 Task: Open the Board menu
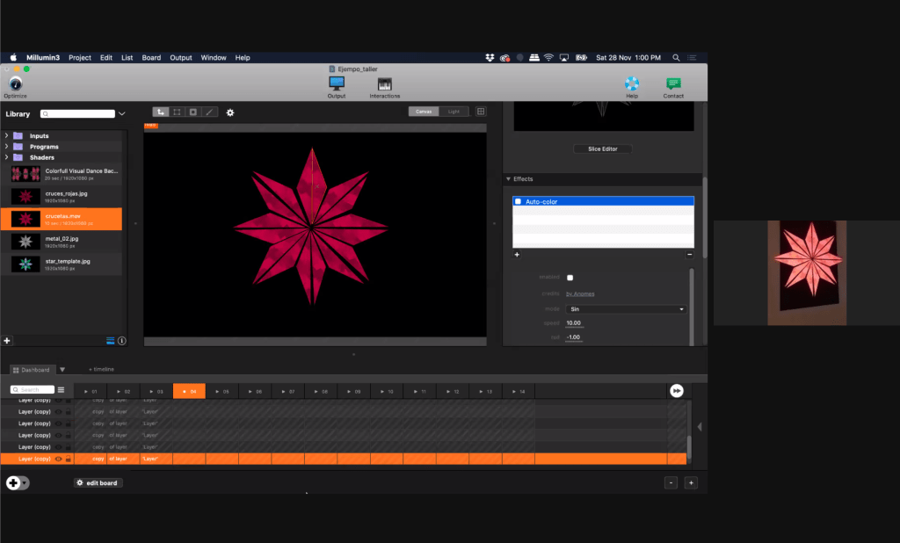[x=151, y=58]
